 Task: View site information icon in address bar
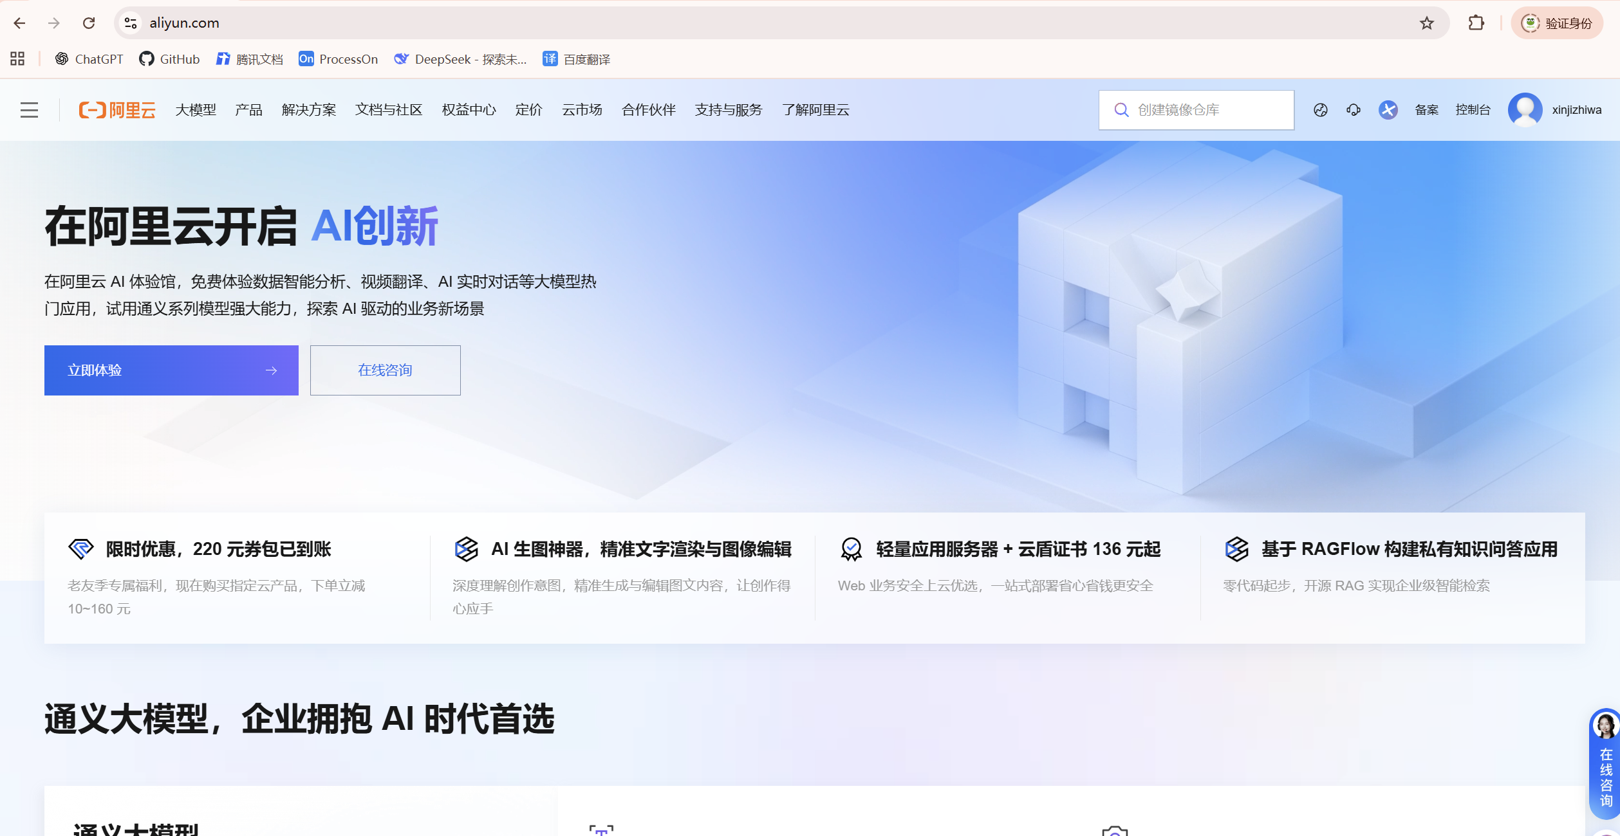coord(131,23)
